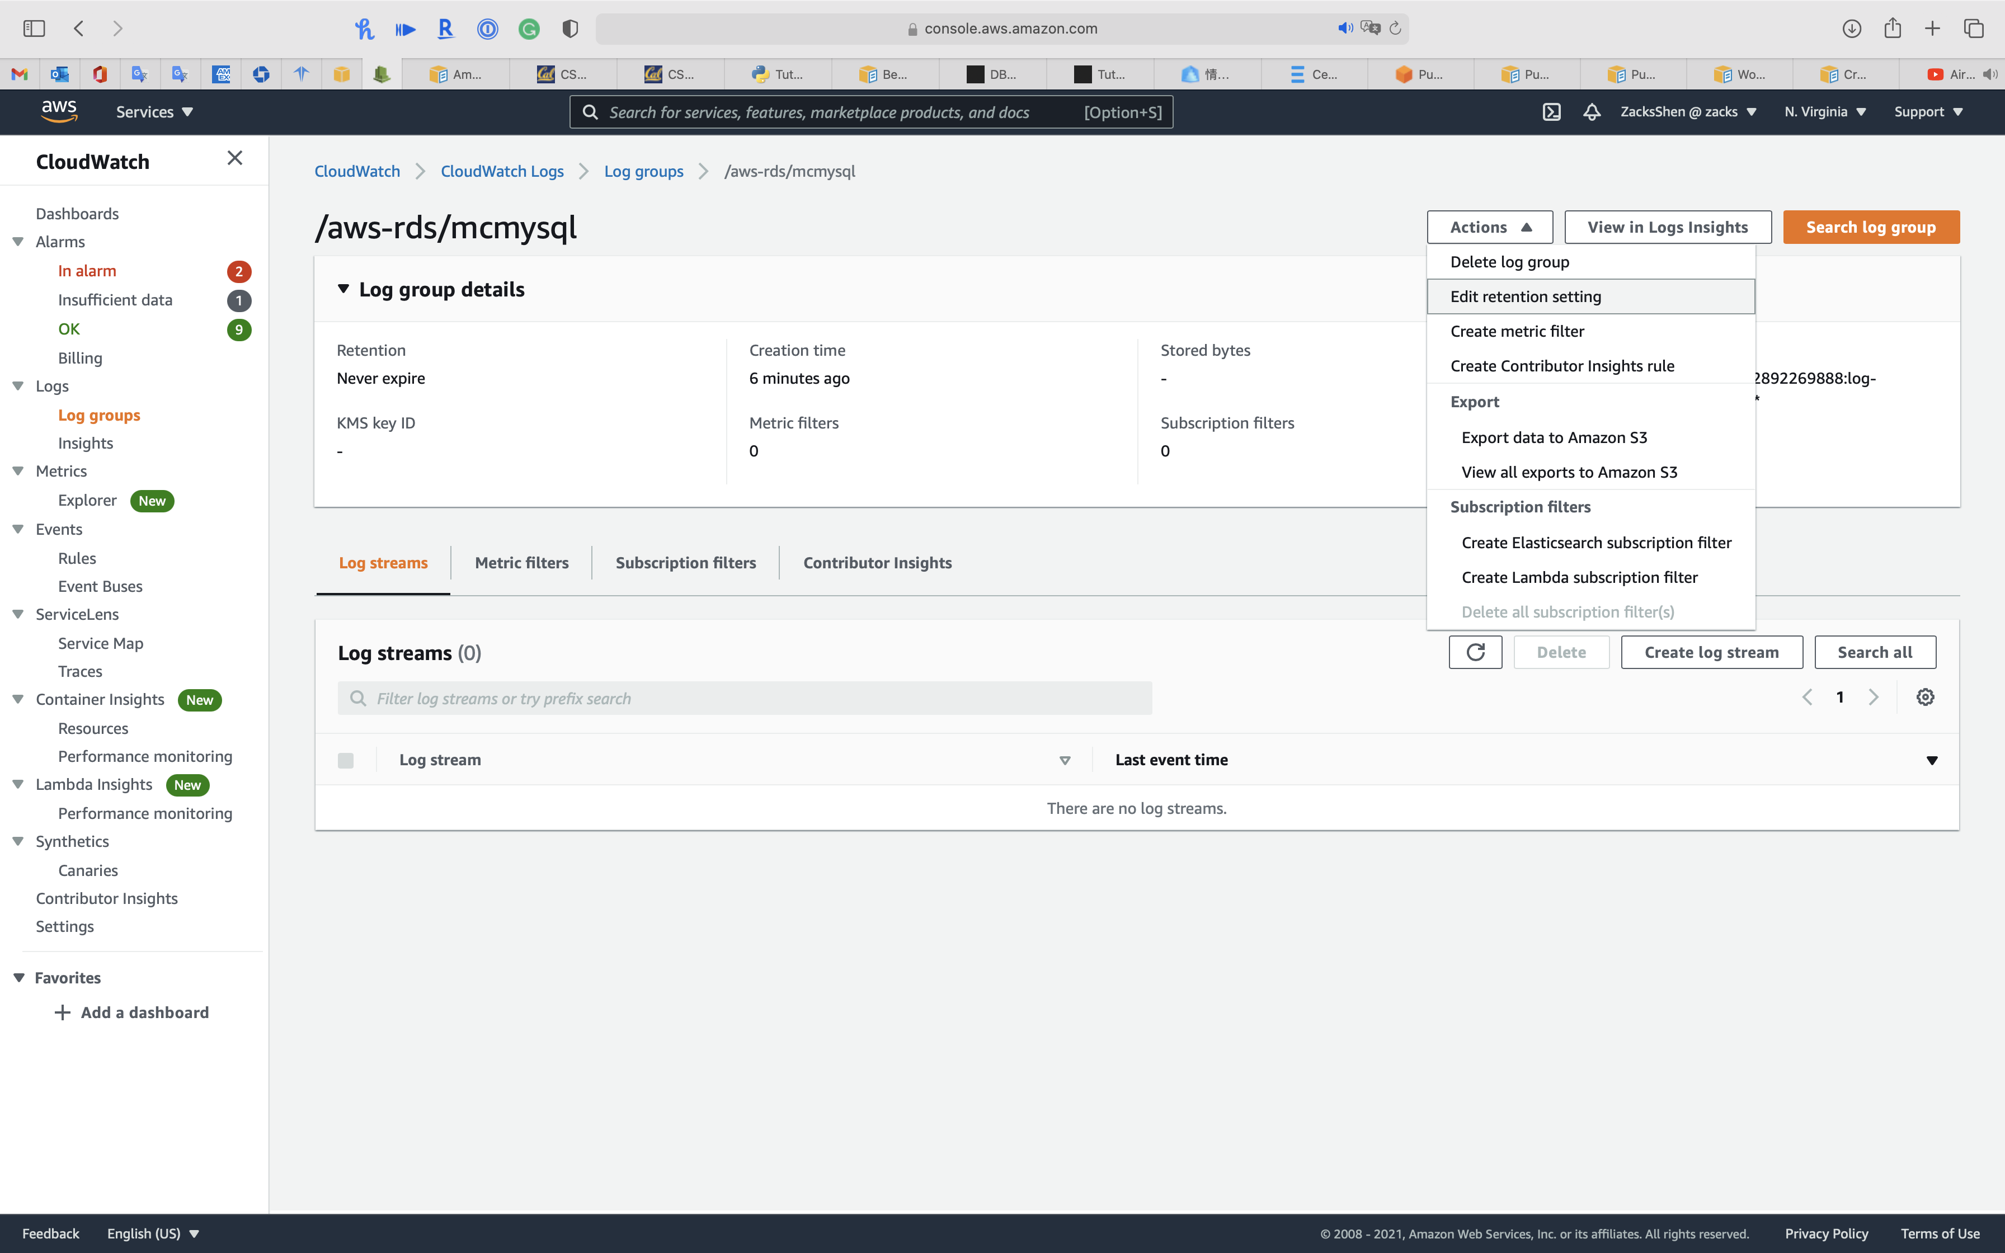
Task: Open CloudWatch Logs breadcrumb link
Action: pos(501,172)
